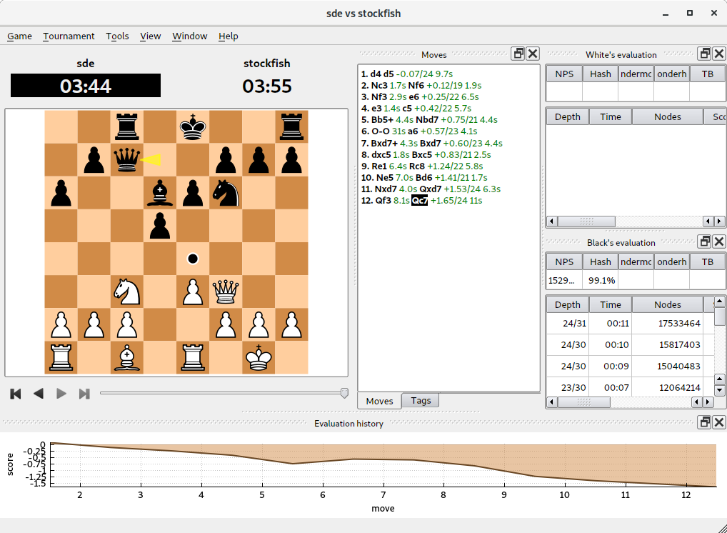Open the Tools menu

point(117,36)
